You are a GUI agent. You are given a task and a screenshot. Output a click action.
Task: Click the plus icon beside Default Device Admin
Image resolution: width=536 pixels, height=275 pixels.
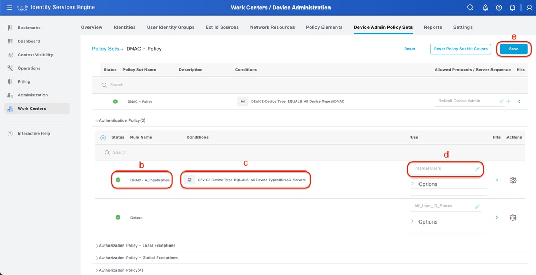(508, 101)
